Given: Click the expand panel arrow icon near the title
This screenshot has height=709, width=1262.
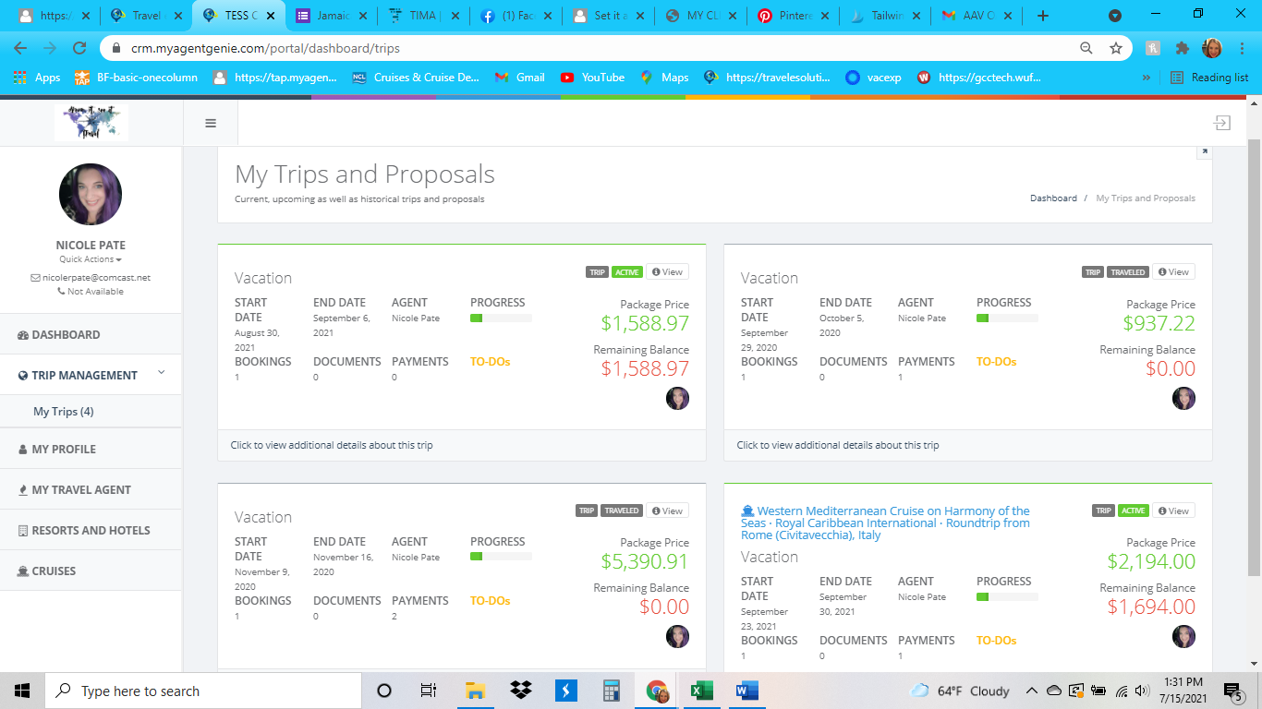Looking at the screenshot, I should [x=1204, y=152].
